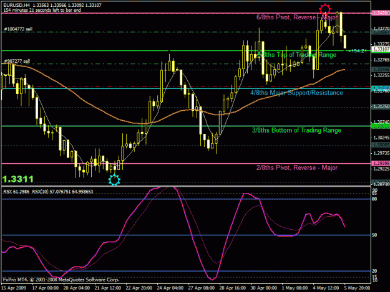Click the RSX indicator values label

pyautogui.click(x=48, y=192)
